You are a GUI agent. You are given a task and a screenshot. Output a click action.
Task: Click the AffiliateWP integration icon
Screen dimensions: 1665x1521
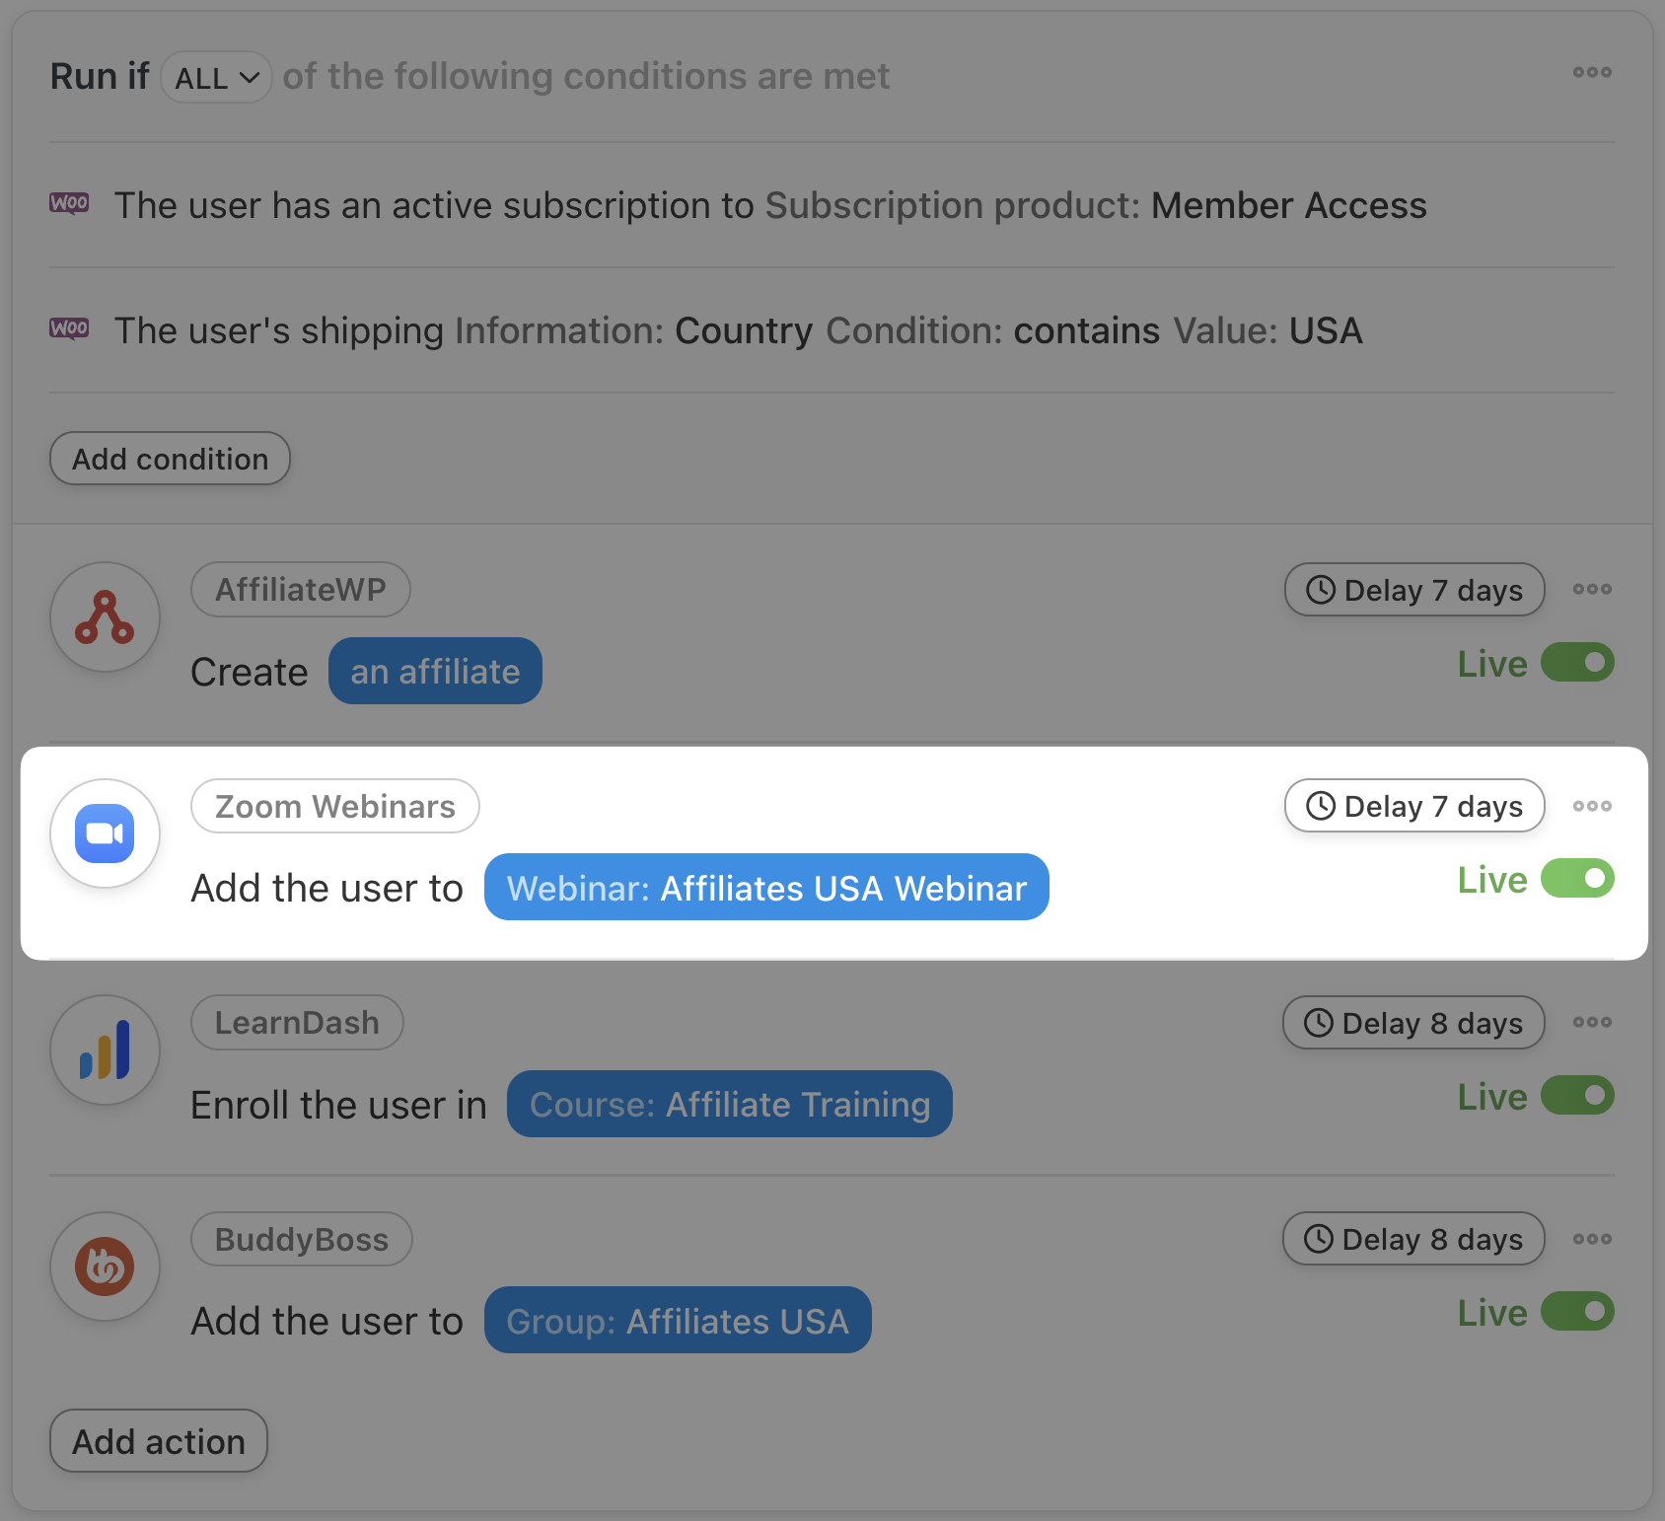105,616
